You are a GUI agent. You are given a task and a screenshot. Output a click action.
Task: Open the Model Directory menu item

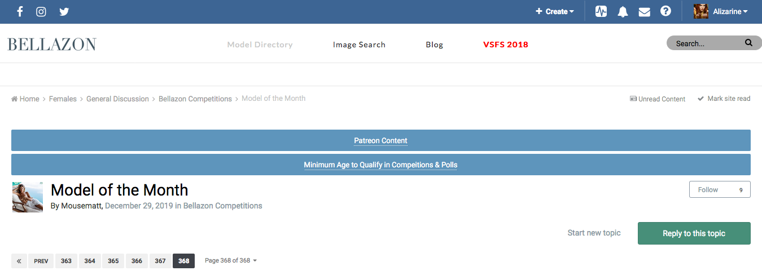click(260, 45)
